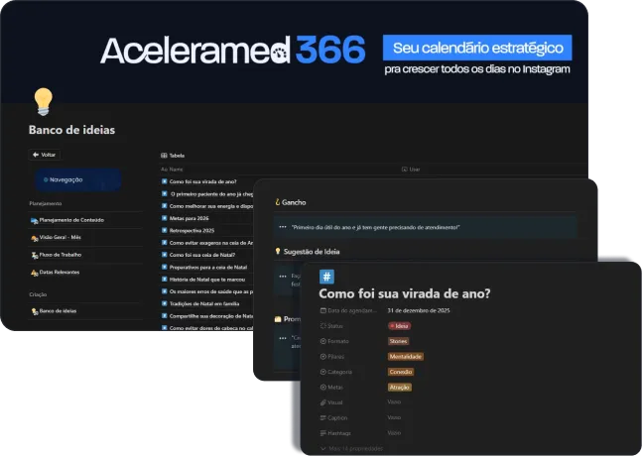This screenshot has width=642, height=456.
Task: Click icon beside 'Como foi sua ceia de Natal?'
Action: (164, 255)
